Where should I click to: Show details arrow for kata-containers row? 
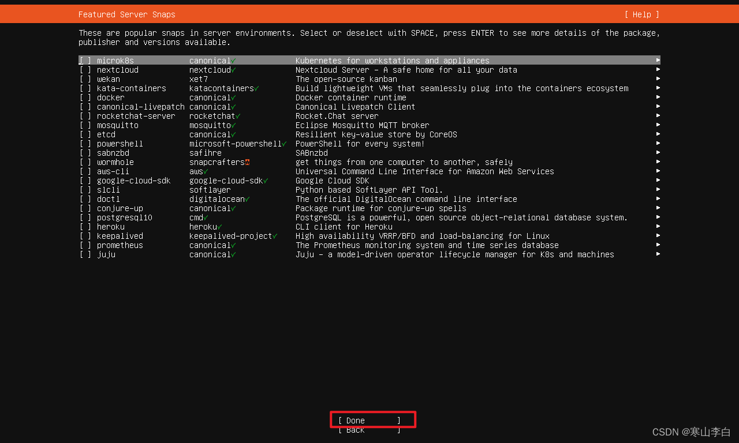658,88
